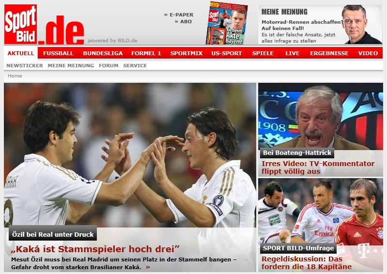Screen dimensions: 387x274
Task: Select US-SPORT in the navigation bar
Action: coord(227,53)
